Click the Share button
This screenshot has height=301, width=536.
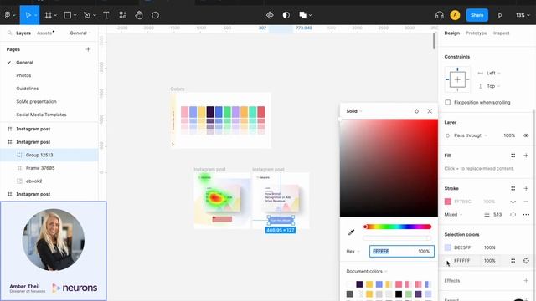477,15
